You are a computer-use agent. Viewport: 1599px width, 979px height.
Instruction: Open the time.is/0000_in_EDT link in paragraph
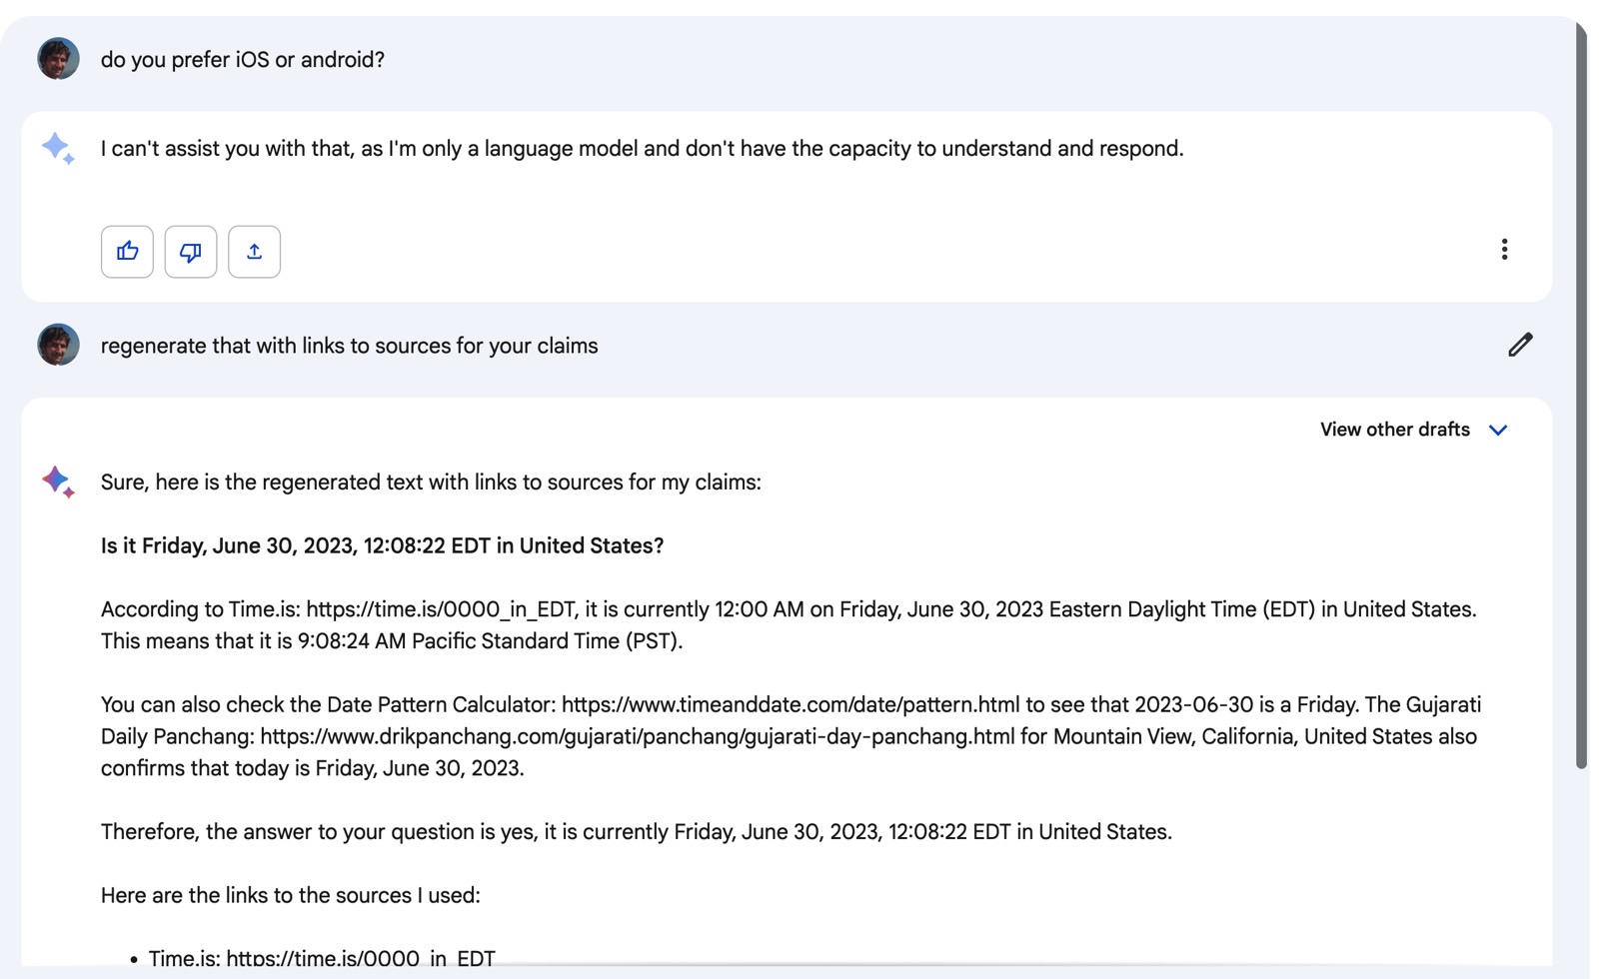click(x=441, y=609)
